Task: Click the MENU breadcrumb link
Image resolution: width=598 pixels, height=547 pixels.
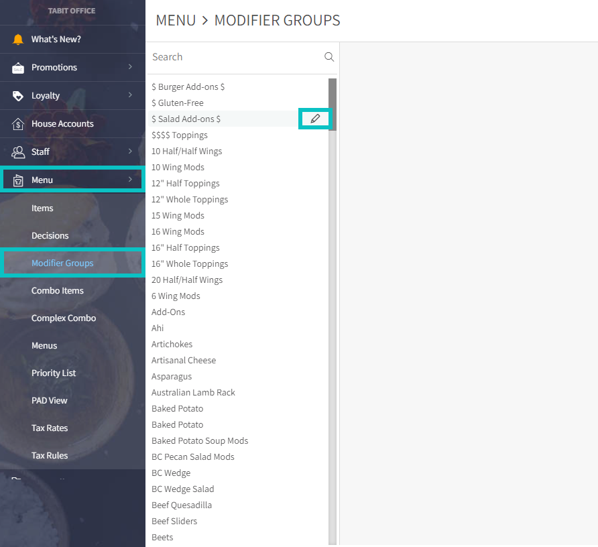Action: pos(176,20)
